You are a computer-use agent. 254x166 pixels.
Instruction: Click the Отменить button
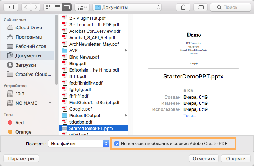[204, 158]
